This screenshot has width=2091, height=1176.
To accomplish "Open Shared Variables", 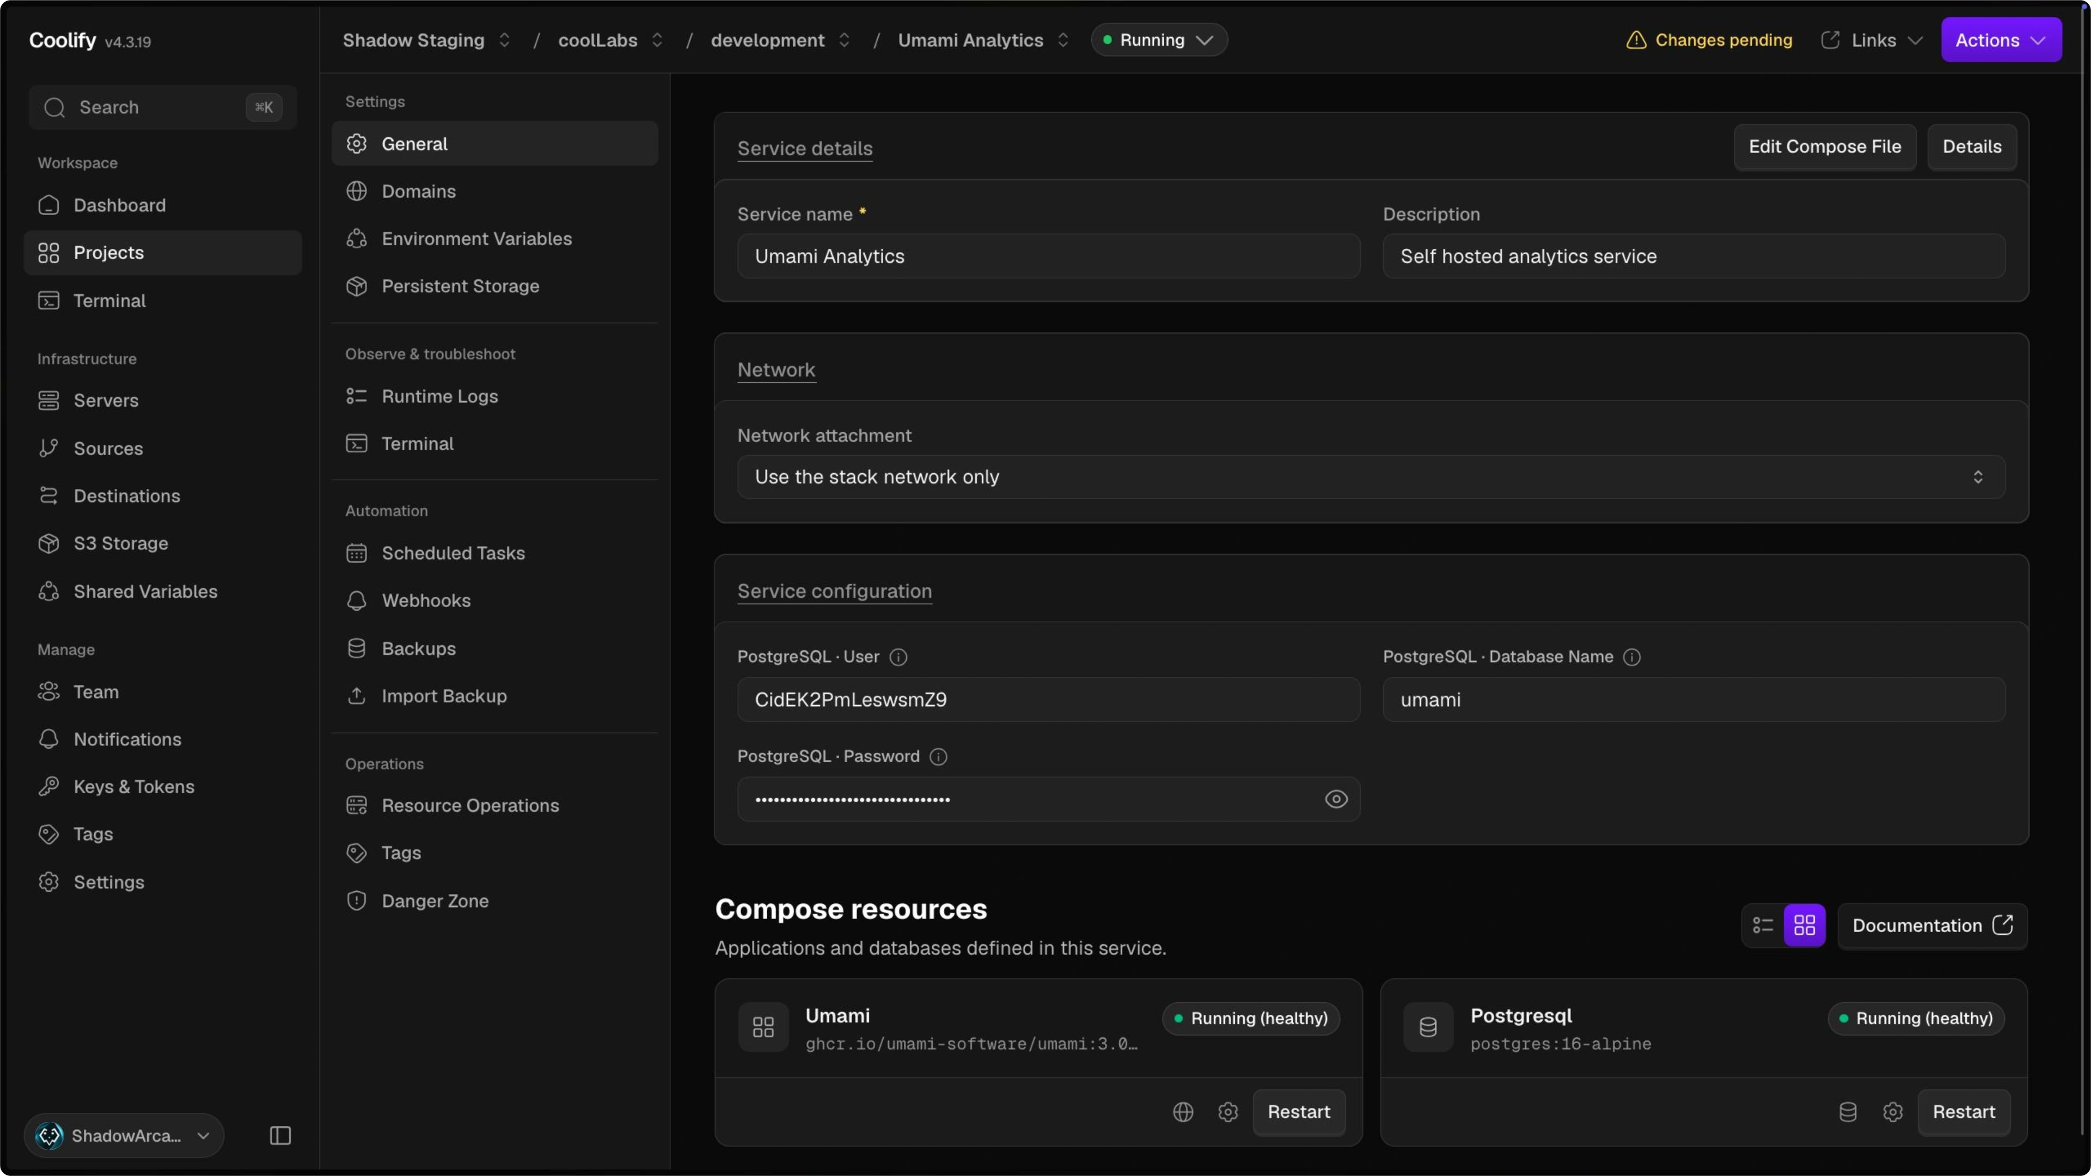I will pyautogui.click(x=163, y=591).
